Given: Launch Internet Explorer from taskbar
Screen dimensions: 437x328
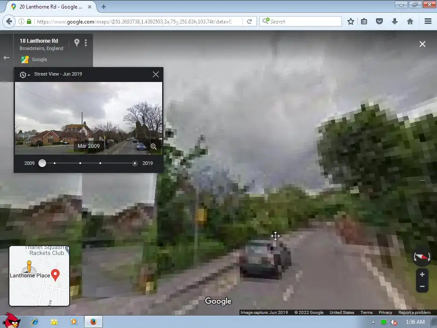Looking at the screenshot, I should tap(35, 322).
